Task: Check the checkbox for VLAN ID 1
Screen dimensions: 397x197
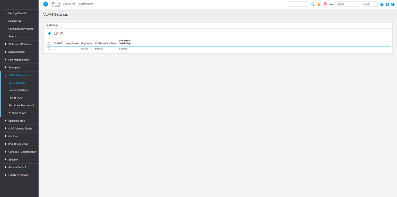Action: (x=49, y=49)
